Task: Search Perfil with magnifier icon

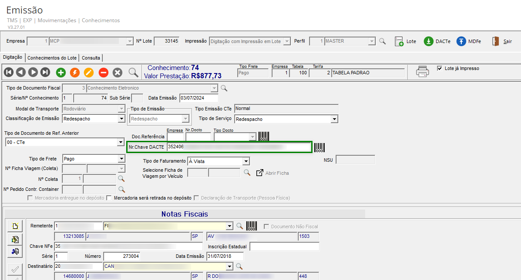Action: pos(383,41)
